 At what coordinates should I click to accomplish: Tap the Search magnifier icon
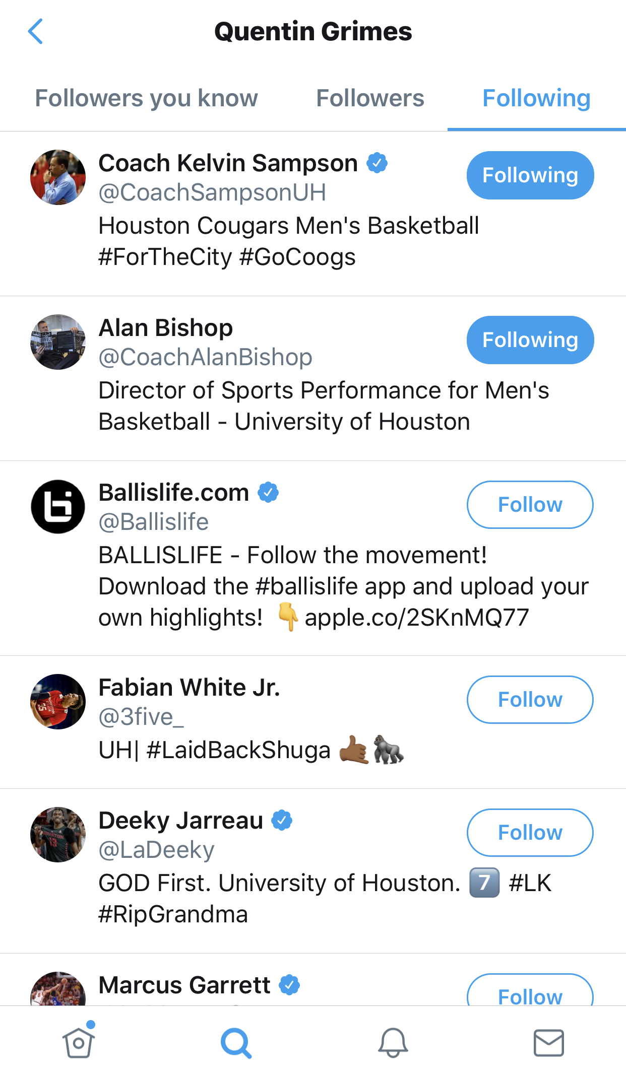[235, 1043]
